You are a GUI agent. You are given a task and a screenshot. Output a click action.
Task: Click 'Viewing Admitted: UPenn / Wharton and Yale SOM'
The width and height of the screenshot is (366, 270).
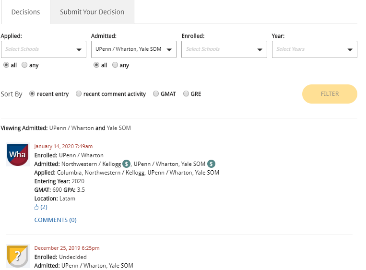click(x=66, y=128)
